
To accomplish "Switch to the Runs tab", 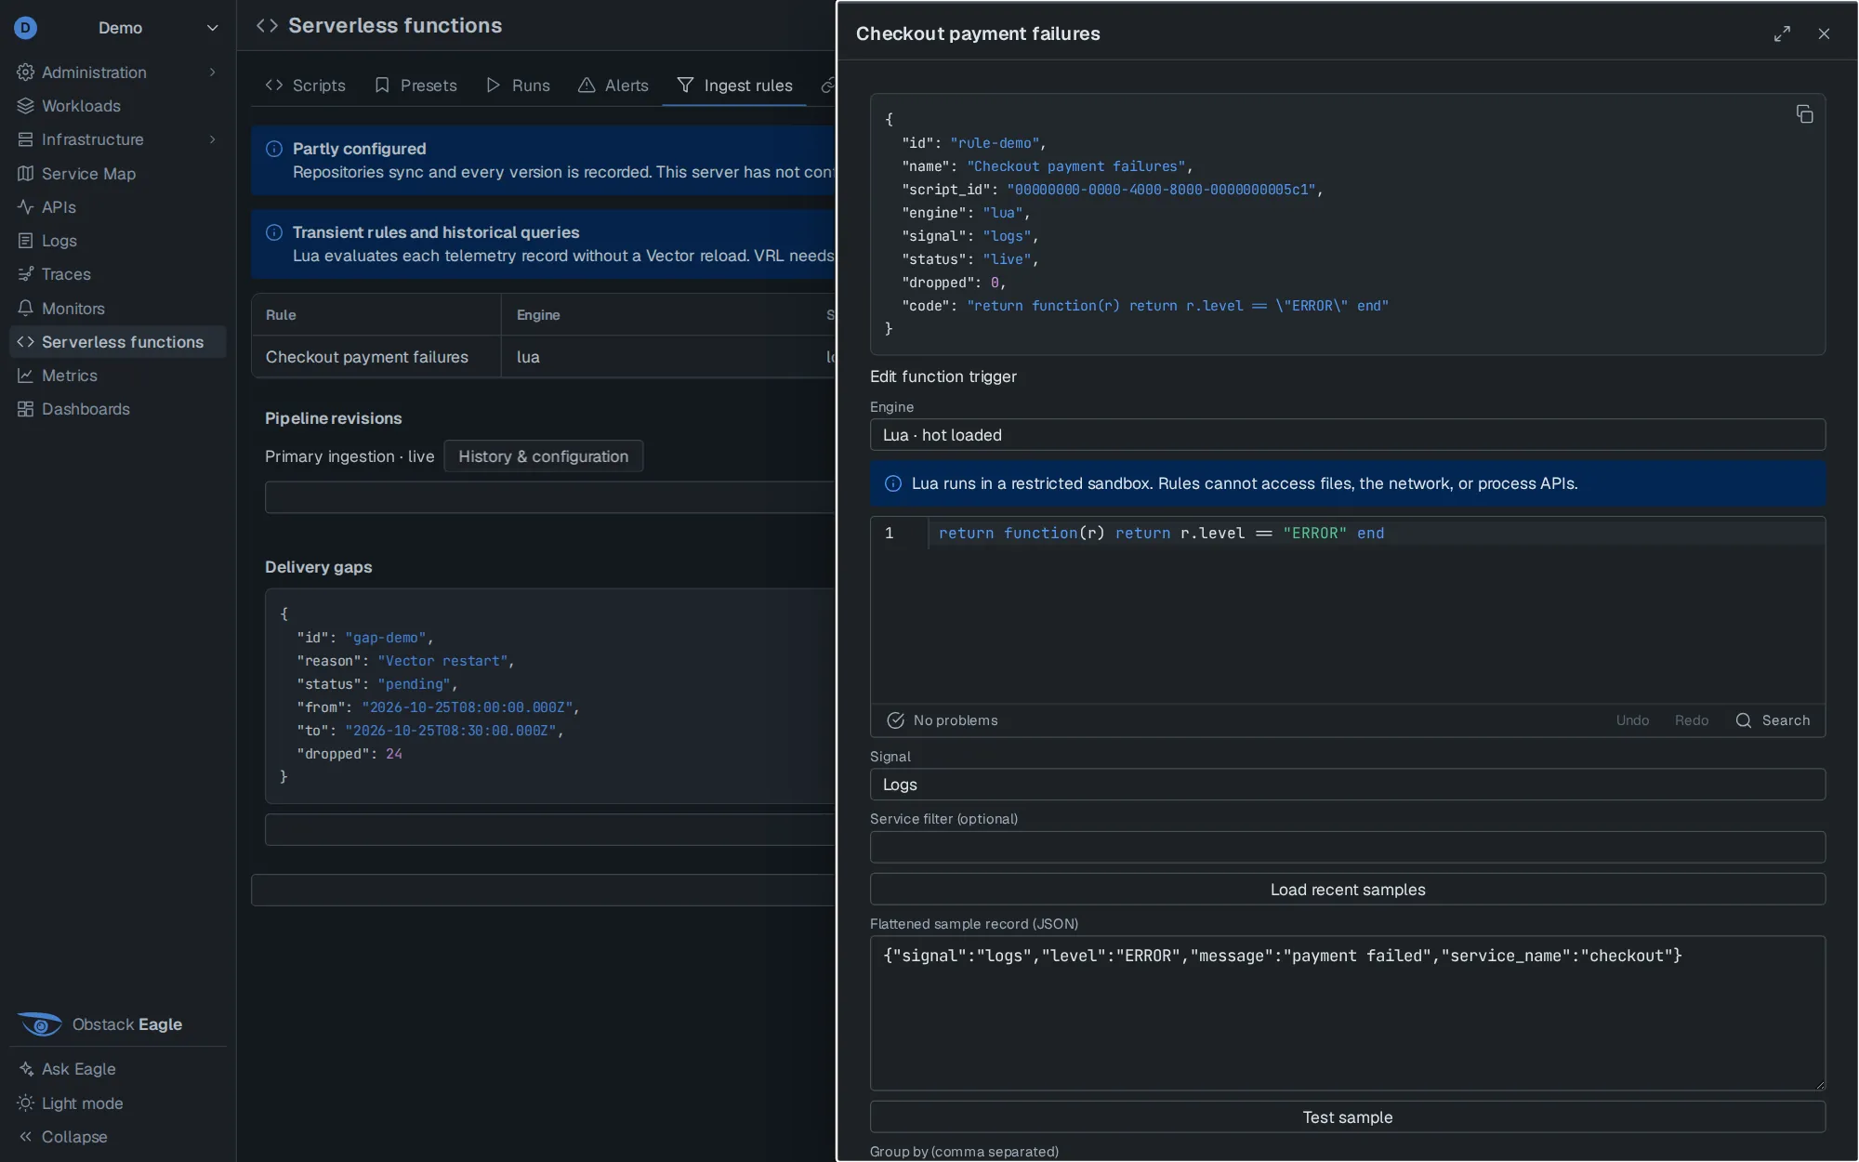I will coord(519,86).
